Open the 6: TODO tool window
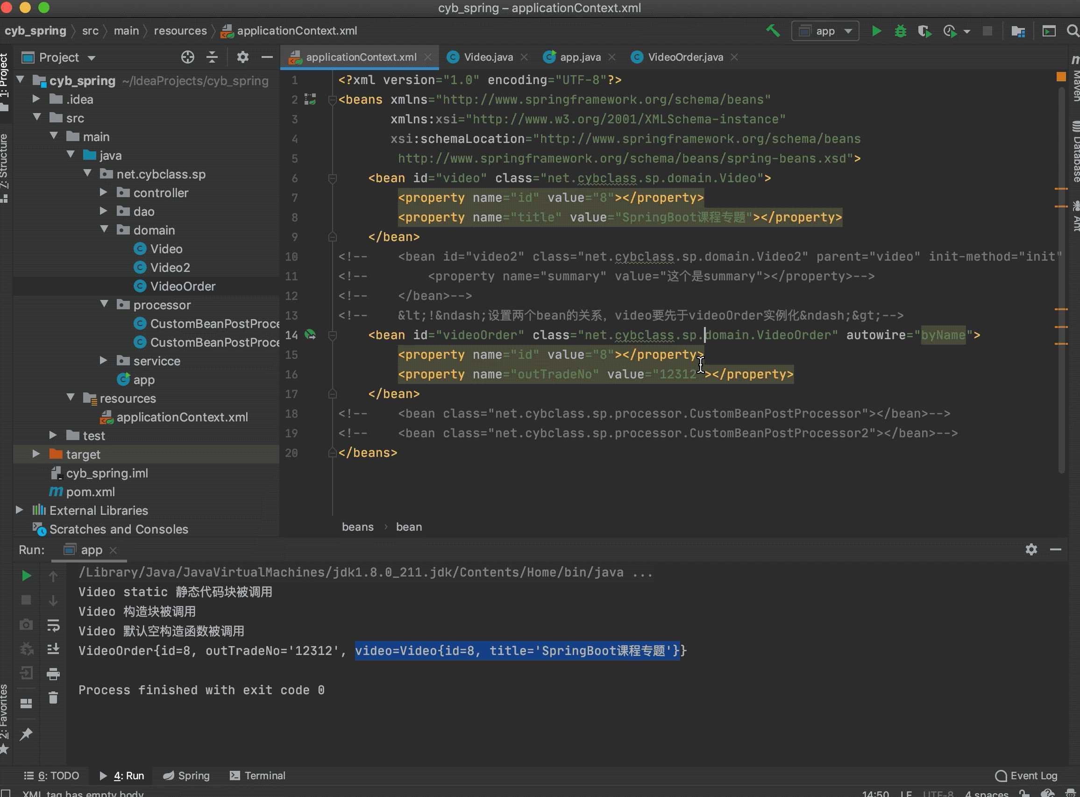1080x797 pixels. (51, 776)
